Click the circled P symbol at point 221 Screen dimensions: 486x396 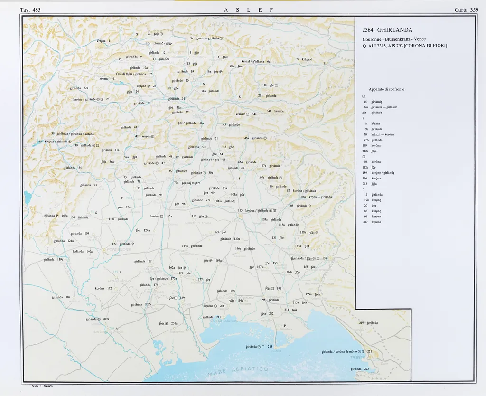359,352
